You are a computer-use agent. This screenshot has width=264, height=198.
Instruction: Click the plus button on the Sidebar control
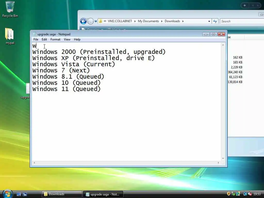[x=245, y=5]
